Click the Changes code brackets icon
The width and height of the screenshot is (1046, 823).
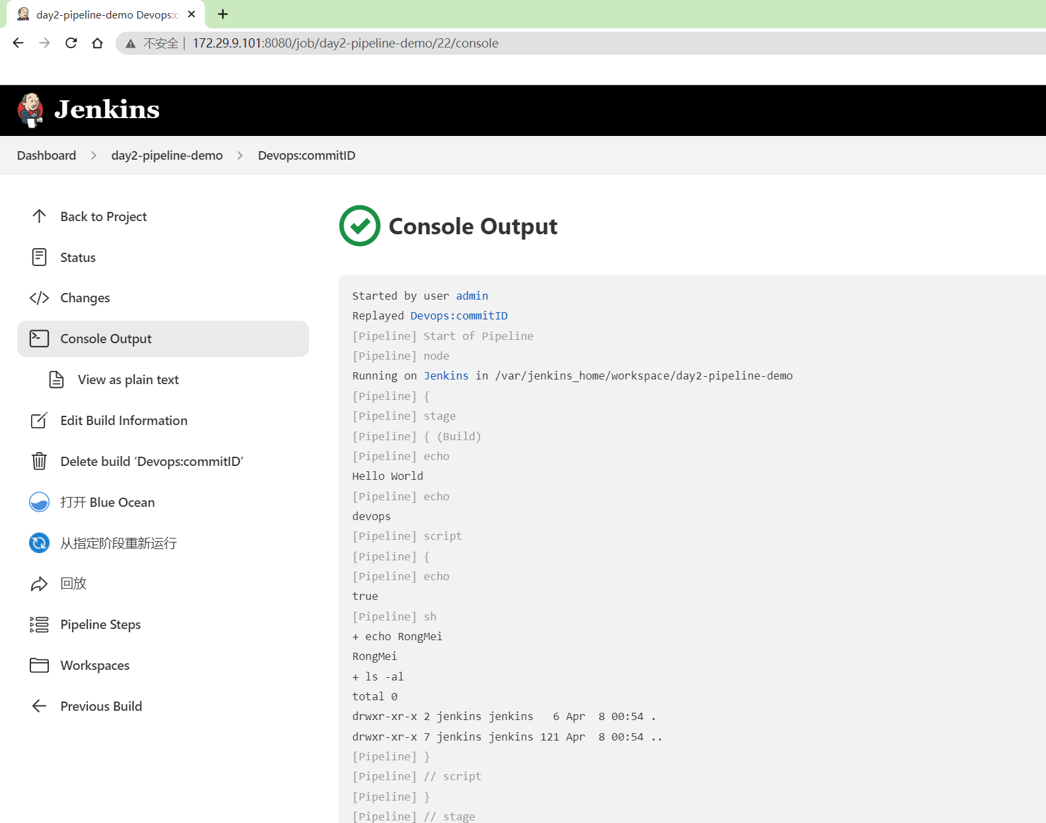(x=39, y=298)
